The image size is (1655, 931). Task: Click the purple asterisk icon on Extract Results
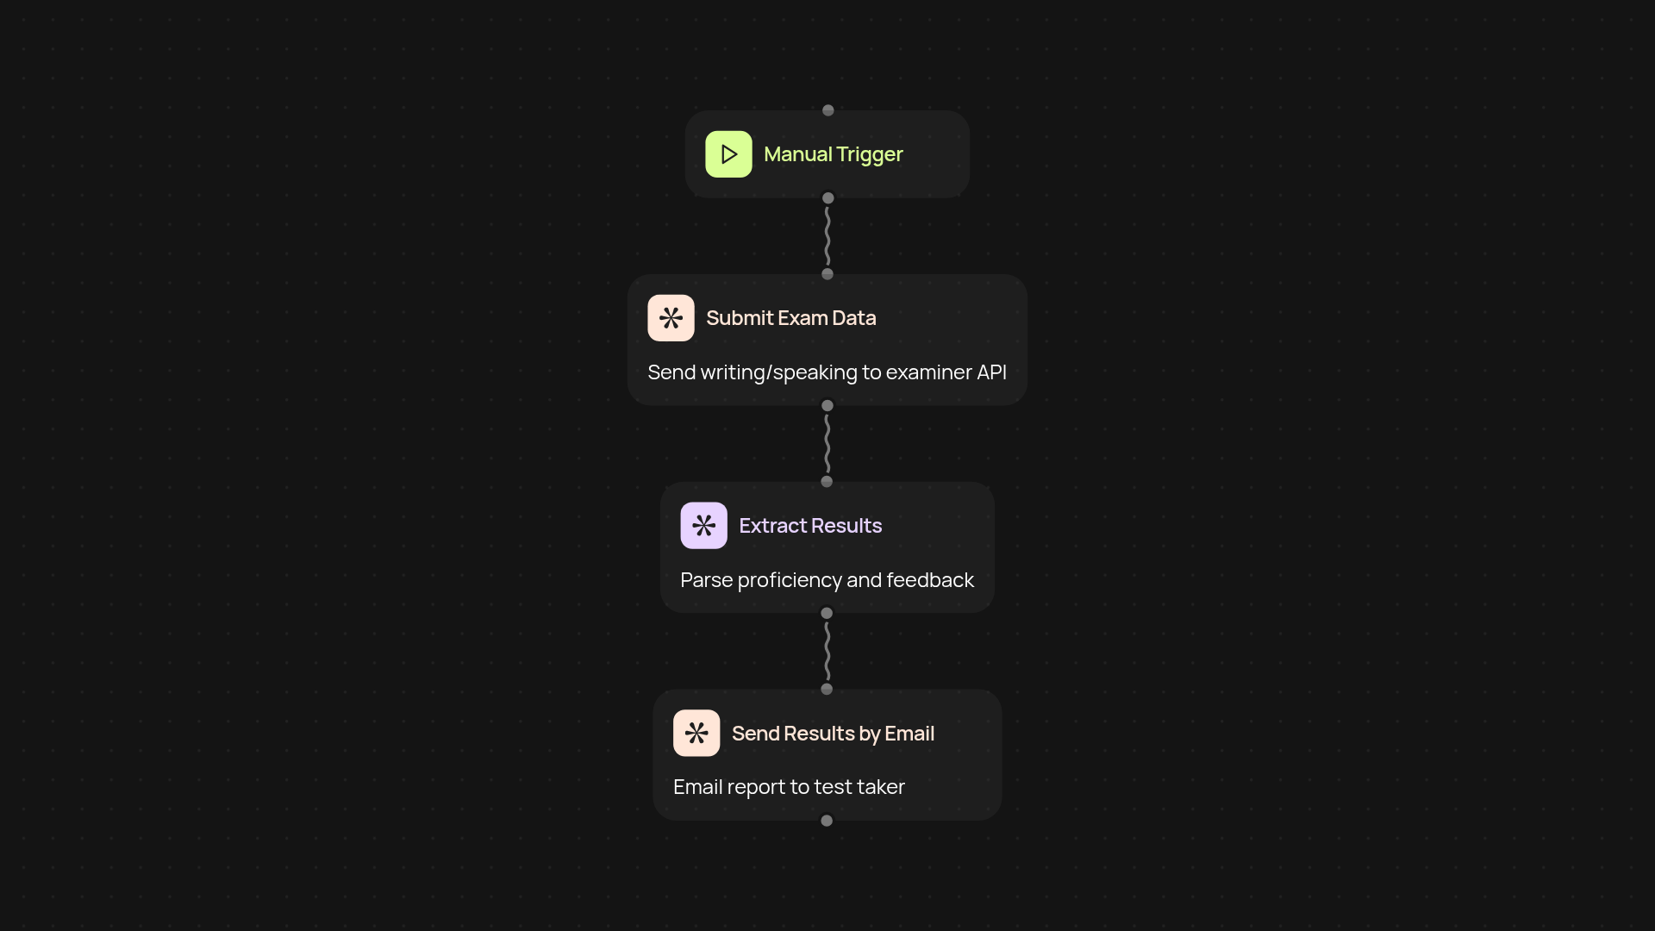[703, 526]
